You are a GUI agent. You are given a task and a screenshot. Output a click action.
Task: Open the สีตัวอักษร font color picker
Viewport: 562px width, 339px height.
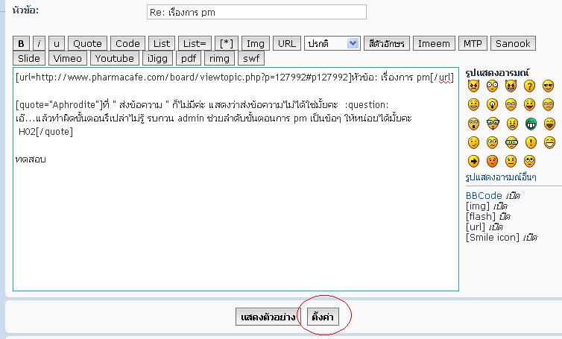point(386,43)
